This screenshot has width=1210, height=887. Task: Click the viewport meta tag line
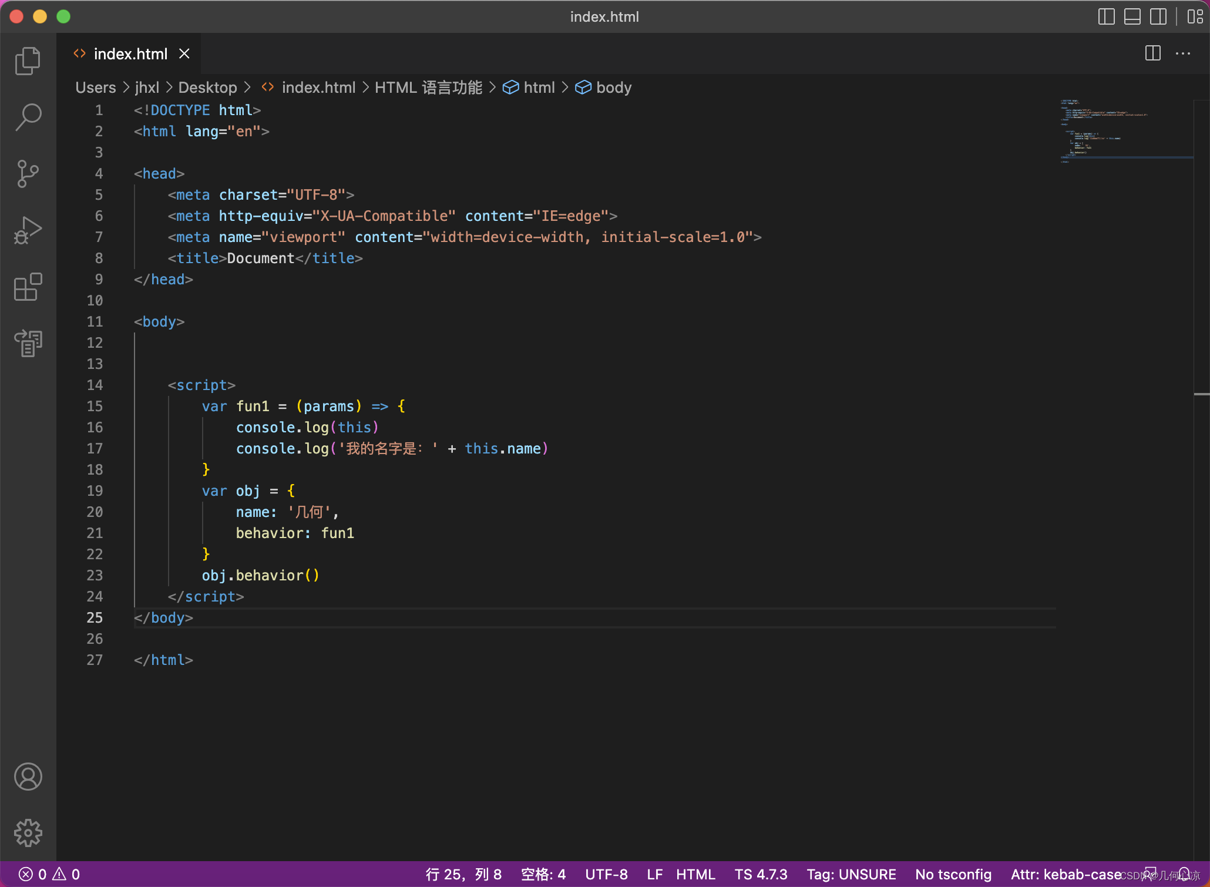465,237
